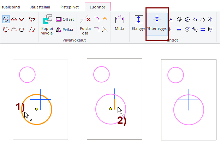Apply the equal radius constraint
Screen dimensions: 220x145
coord(195,30)
